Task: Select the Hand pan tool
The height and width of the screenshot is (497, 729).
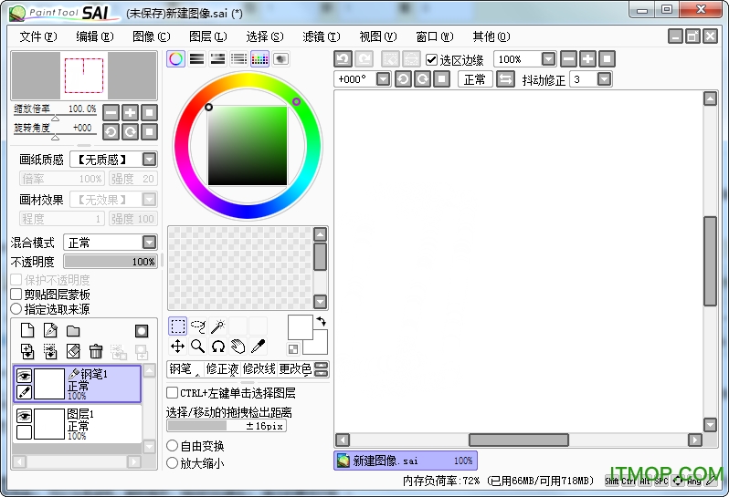Action: [238, 347]
